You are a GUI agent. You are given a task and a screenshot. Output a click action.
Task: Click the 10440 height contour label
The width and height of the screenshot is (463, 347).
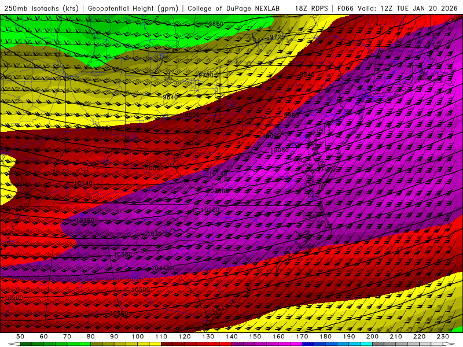click(x=160, y=268)
